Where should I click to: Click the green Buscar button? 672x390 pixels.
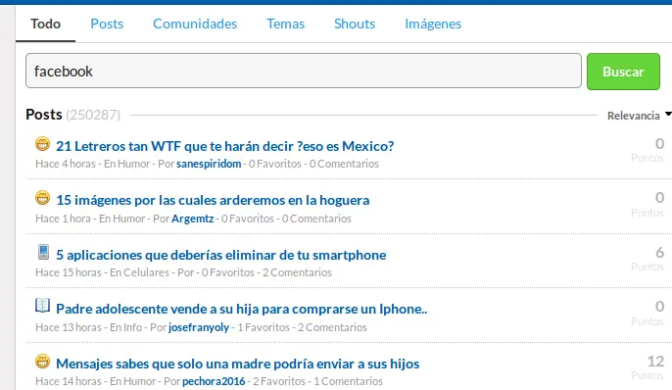[623, 72]
